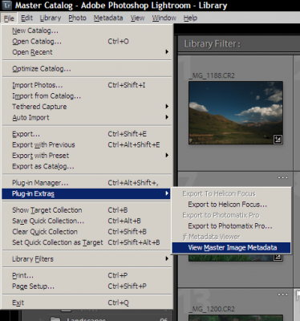Expand the Tethered Capture submenu
The height and width of the screenshot is (321, 300).
[x=87, y=107]
